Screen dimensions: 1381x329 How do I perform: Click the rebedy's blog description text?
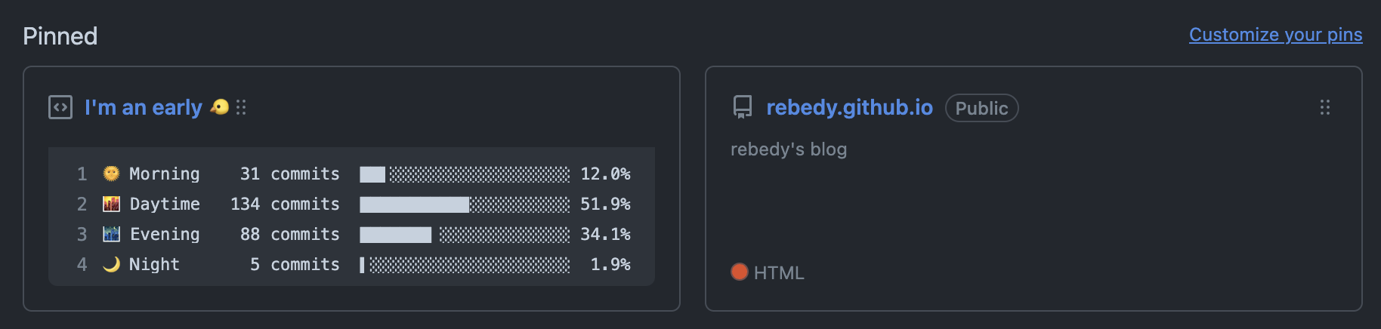coord(789,149)
